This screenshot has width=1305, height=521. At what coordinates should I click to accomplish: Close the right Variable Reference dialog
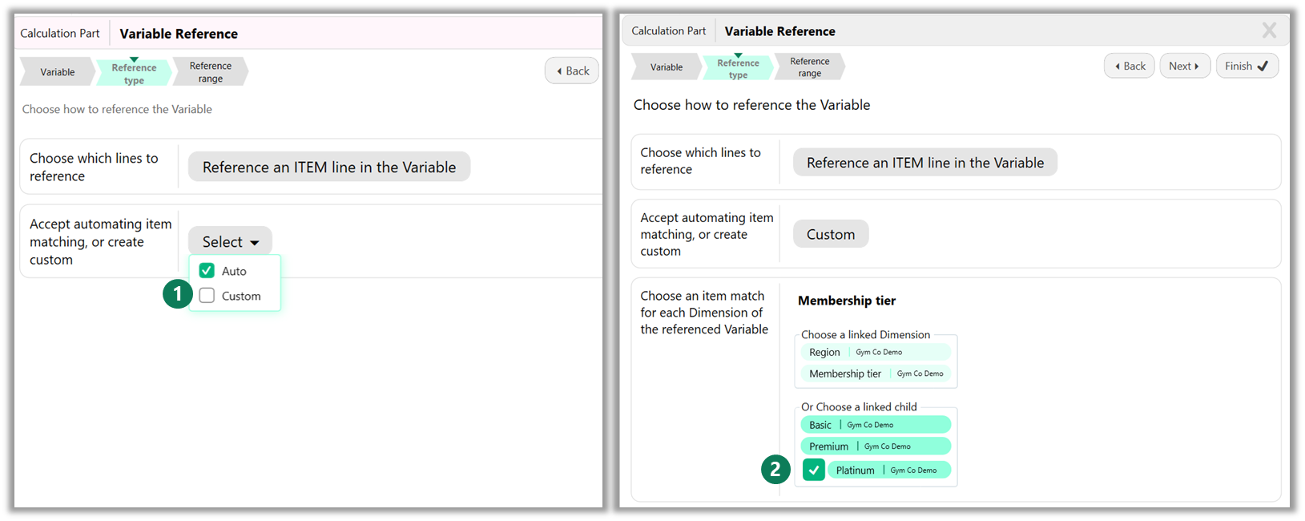click(1269, 30)
